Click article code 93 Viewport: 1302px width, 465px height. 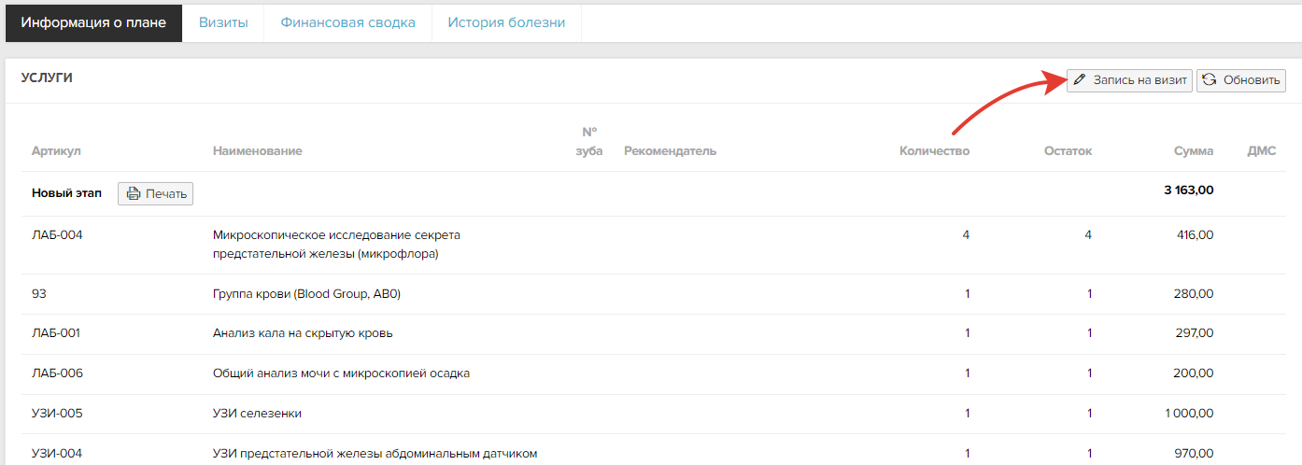click(39, 293)
